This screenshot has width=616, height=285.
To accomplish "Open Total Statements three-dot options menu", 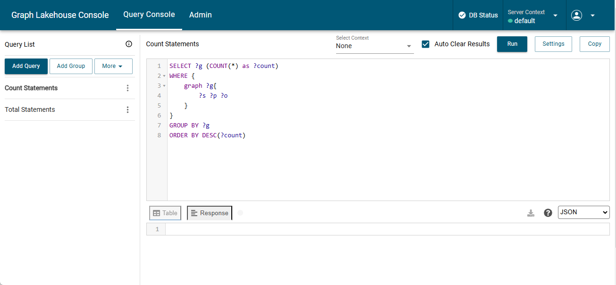I will click(127, 110).
